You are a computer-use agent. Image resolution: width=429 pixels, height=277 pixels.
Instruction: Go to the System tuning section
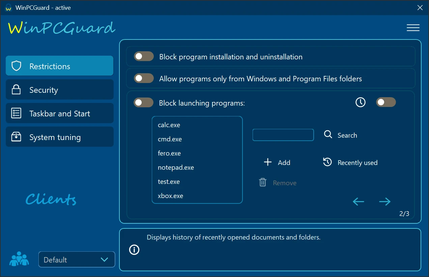pyautogui.click(x=59, y=137)
